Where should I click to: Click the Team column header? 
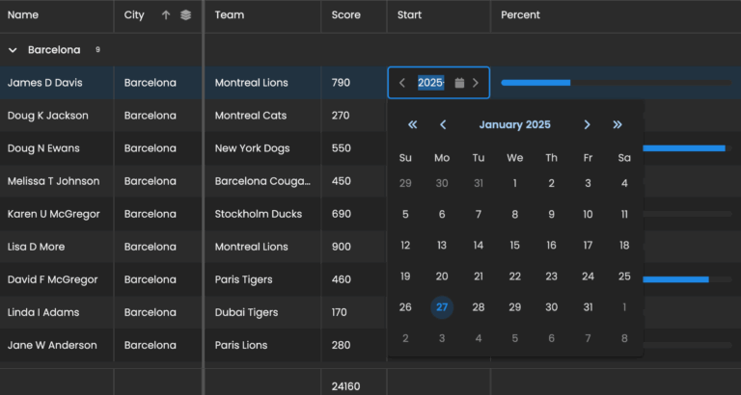click(x=230, y=15)
